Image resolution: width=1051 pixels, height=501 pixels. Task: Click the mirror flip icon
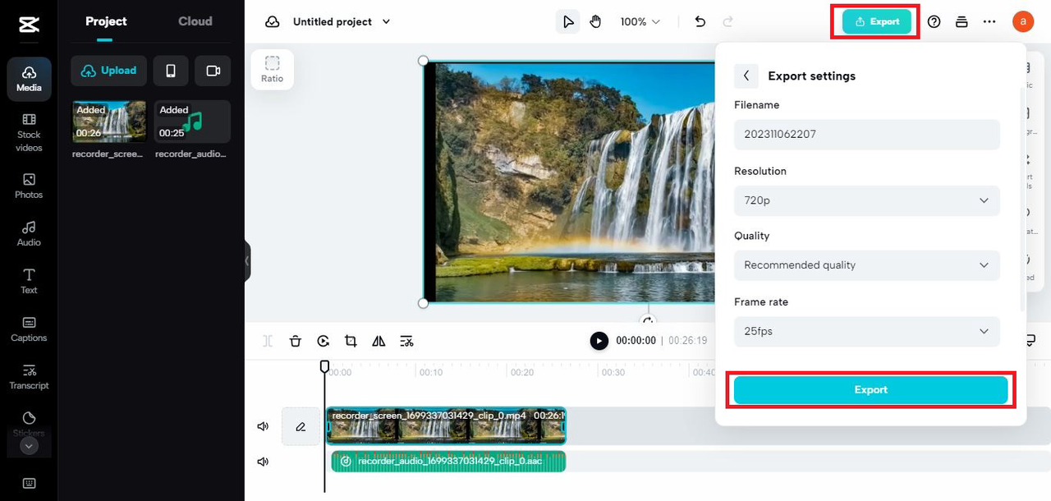pos(379,341)
